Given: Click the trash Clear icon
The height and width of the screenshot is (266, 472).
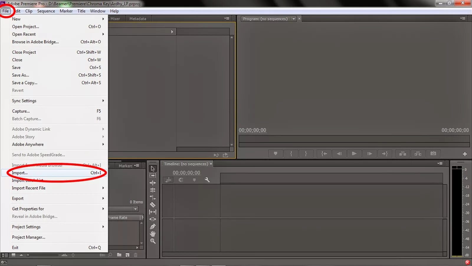Looking at the screenshot, I should click(x=136, y=255).
